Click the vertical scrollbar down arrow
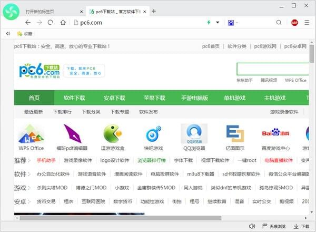 312,212
